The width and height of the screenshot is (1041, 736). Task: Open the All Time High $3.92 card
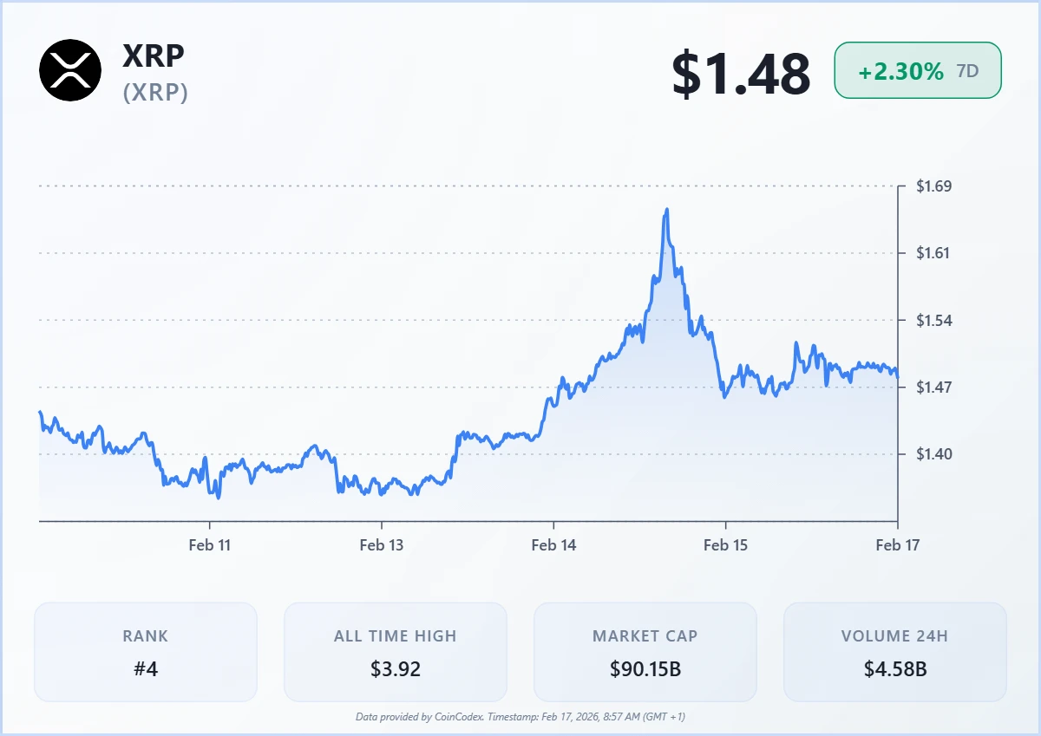[x=395, y=651]
